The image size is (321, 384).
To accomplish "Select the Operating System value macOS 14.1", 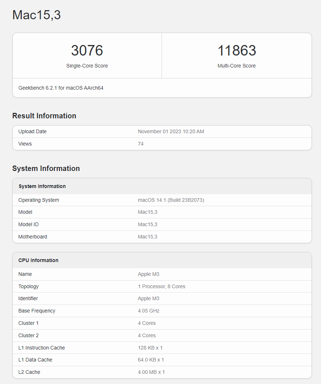I will tap(171, 200).
